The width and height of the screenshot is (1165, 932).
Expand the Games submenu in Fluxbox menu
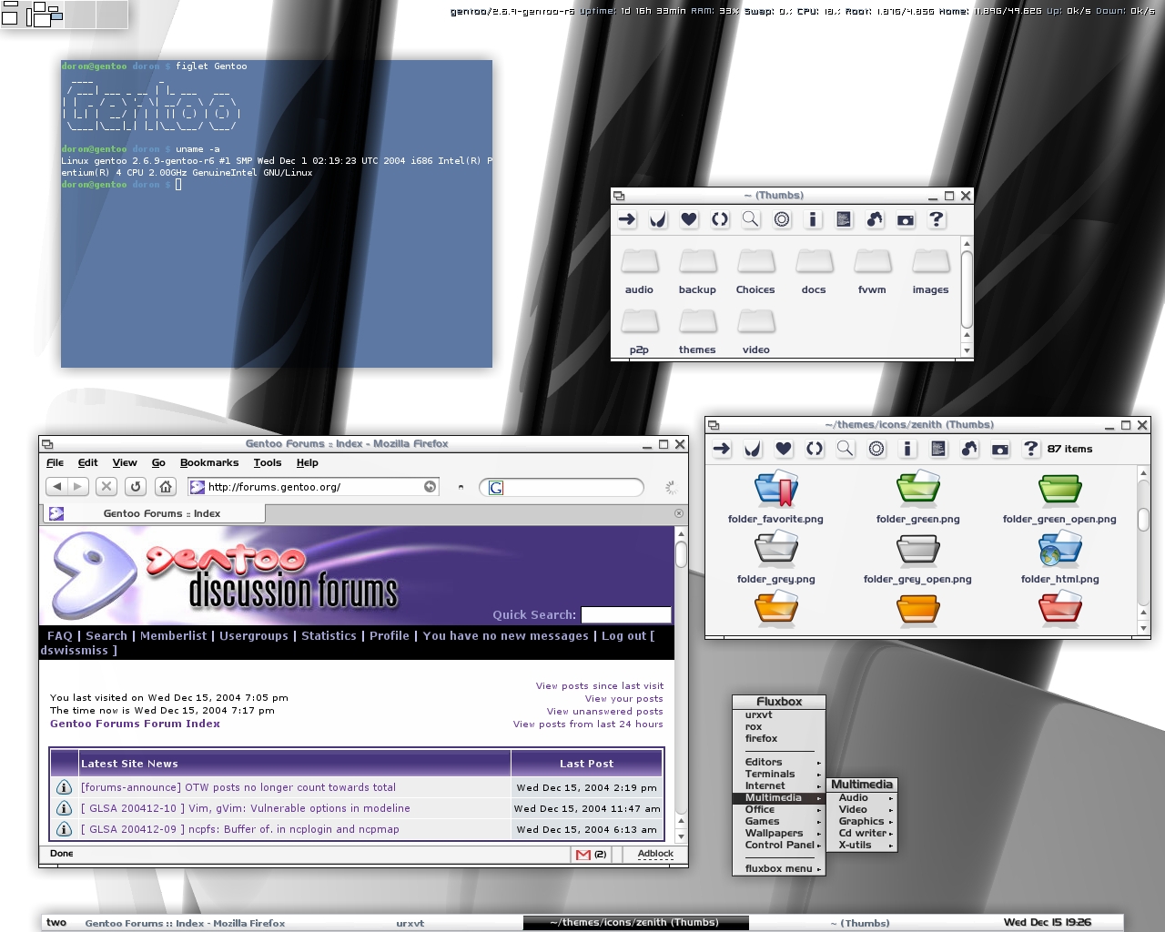coord(778,821)
